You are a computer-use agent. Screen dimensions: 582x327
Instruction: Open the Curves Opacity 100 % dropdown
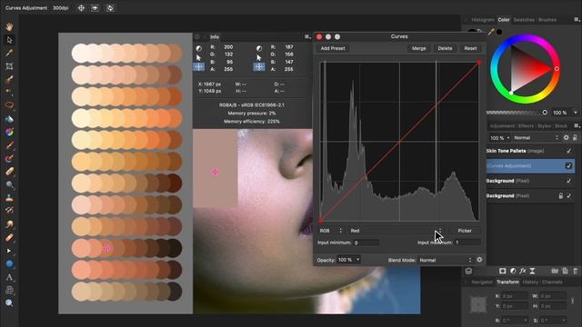click(x=348, y=260)
